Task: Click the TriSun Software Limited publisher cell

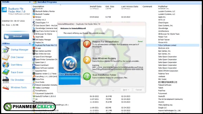Action: coord(167,45)
